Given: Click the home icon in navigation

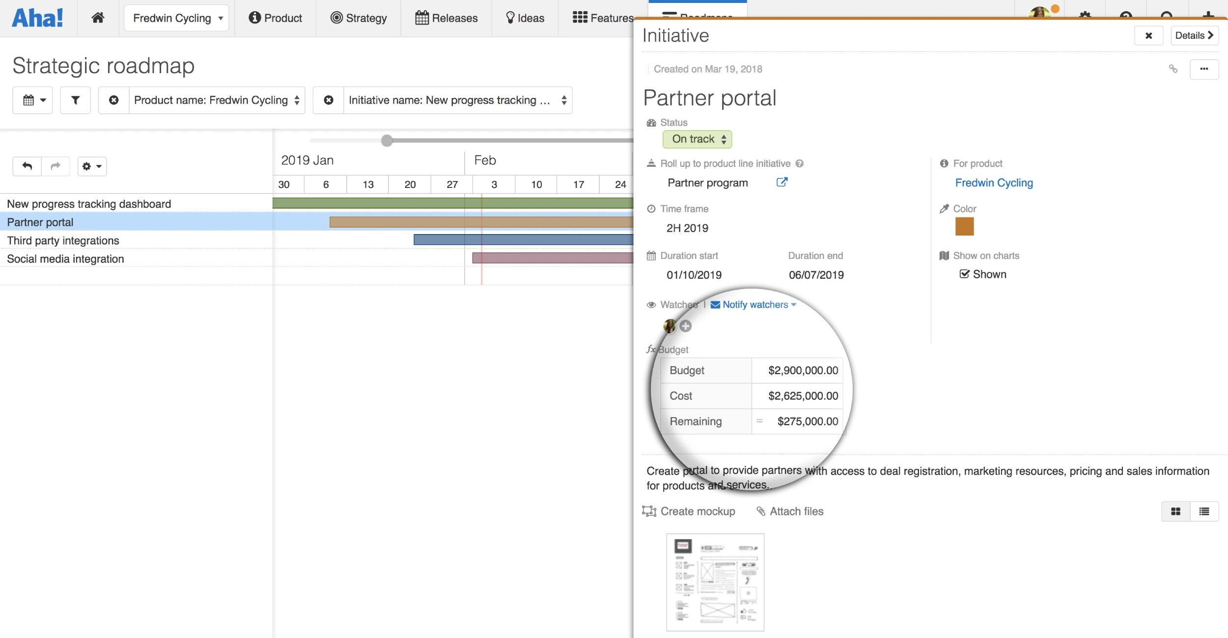Looking at the screenshot, I should click(x=98, y=18).
